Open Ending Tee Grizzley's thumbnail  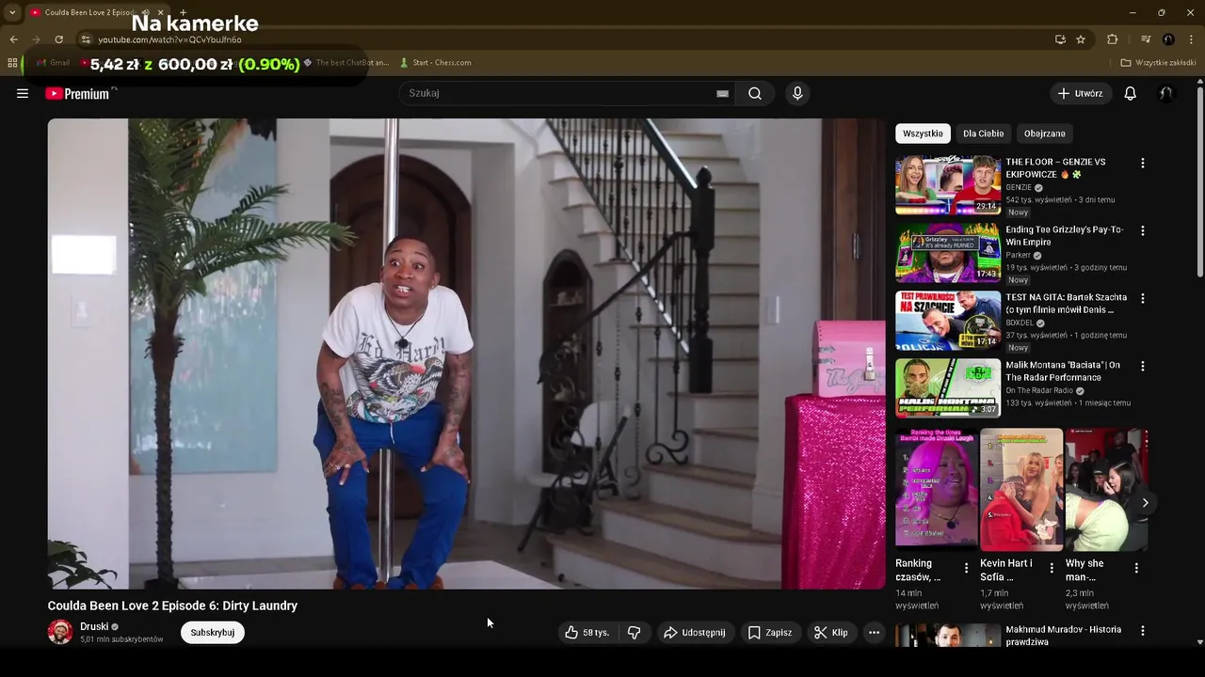[948, 253]
